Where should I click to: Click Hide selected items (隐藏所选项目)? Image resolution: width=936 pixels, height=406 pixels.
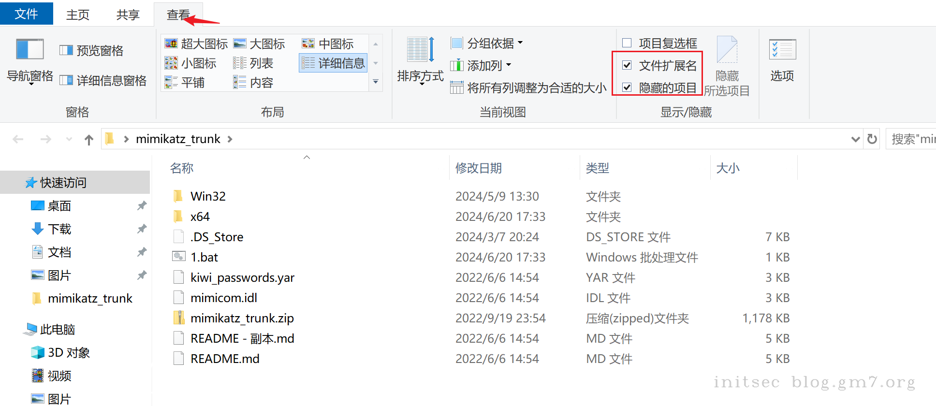[727, 65]
